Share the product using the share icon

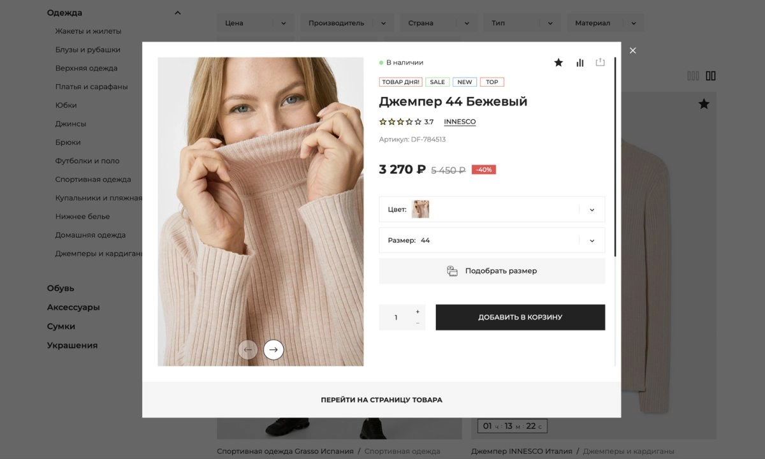599,62
